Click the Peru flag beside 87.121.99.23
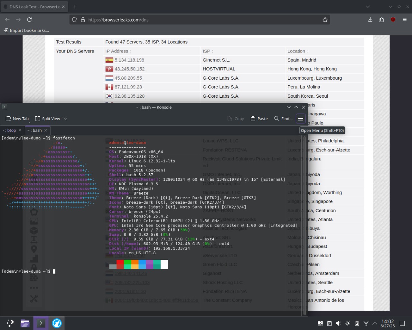The image size is (412, 330). 109,87
